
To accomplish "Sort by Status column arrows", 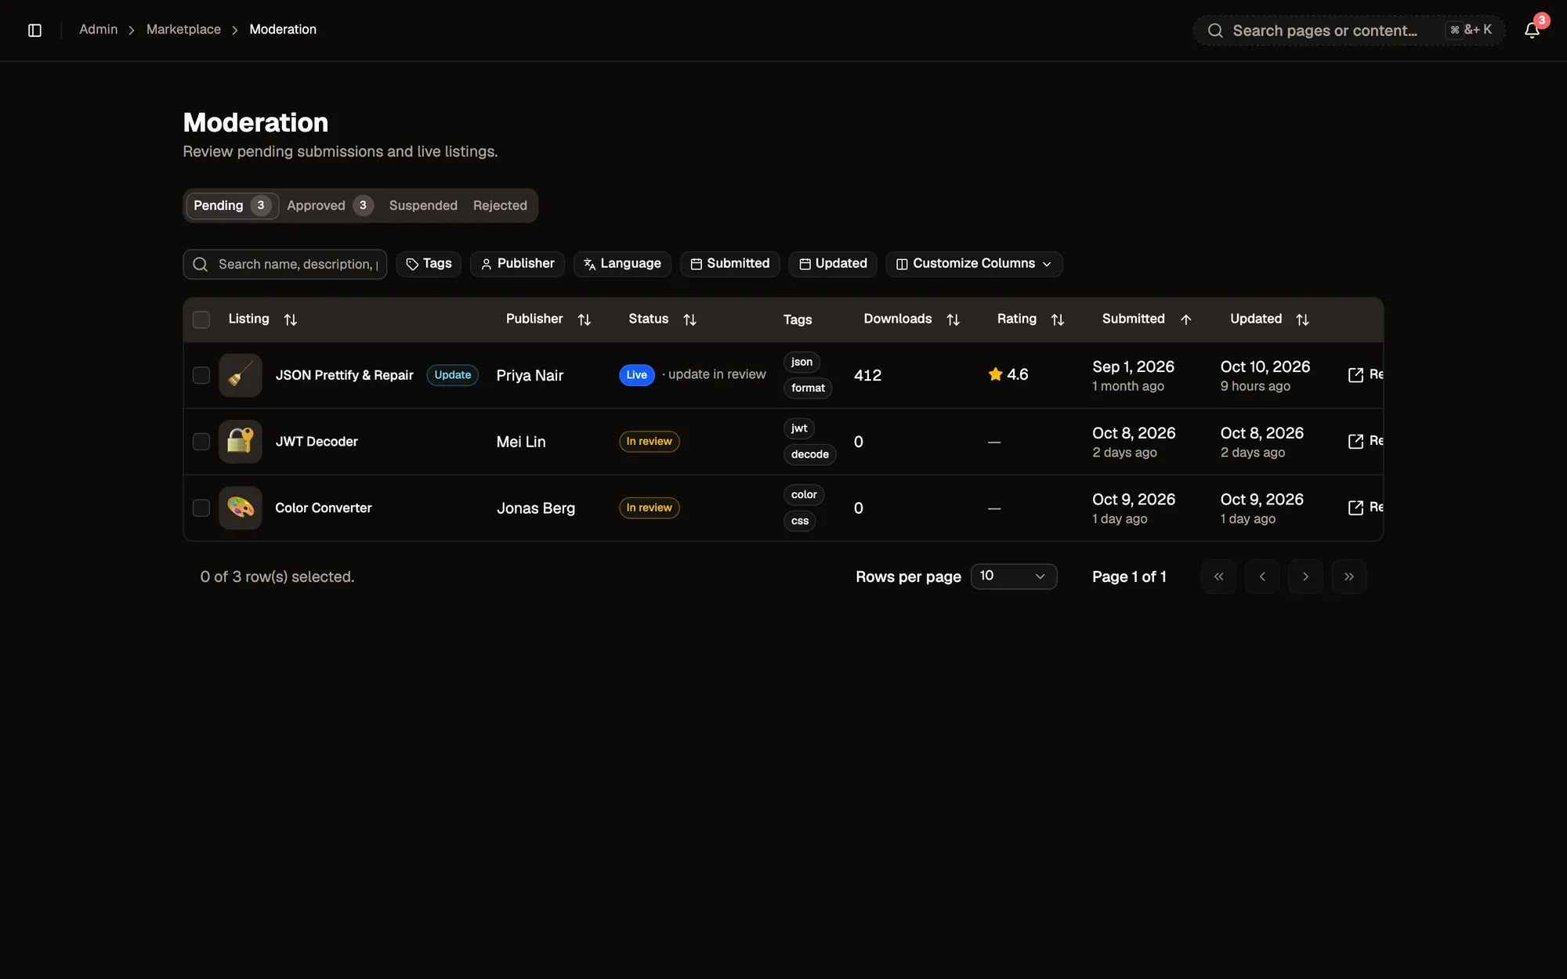I will (689, 320).
